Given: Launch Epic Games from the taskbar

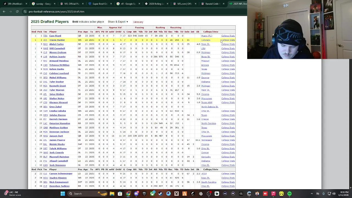Looking at the screenshot, I should pyautogui.click(x=144, y=194).
